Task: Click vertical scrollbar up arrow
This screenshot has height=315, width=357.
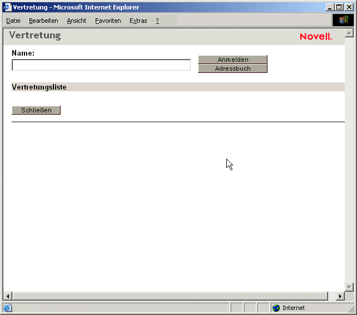Action: 349,33
